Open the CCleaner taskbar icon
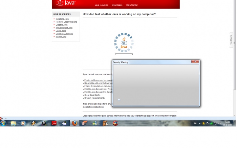 115,123
